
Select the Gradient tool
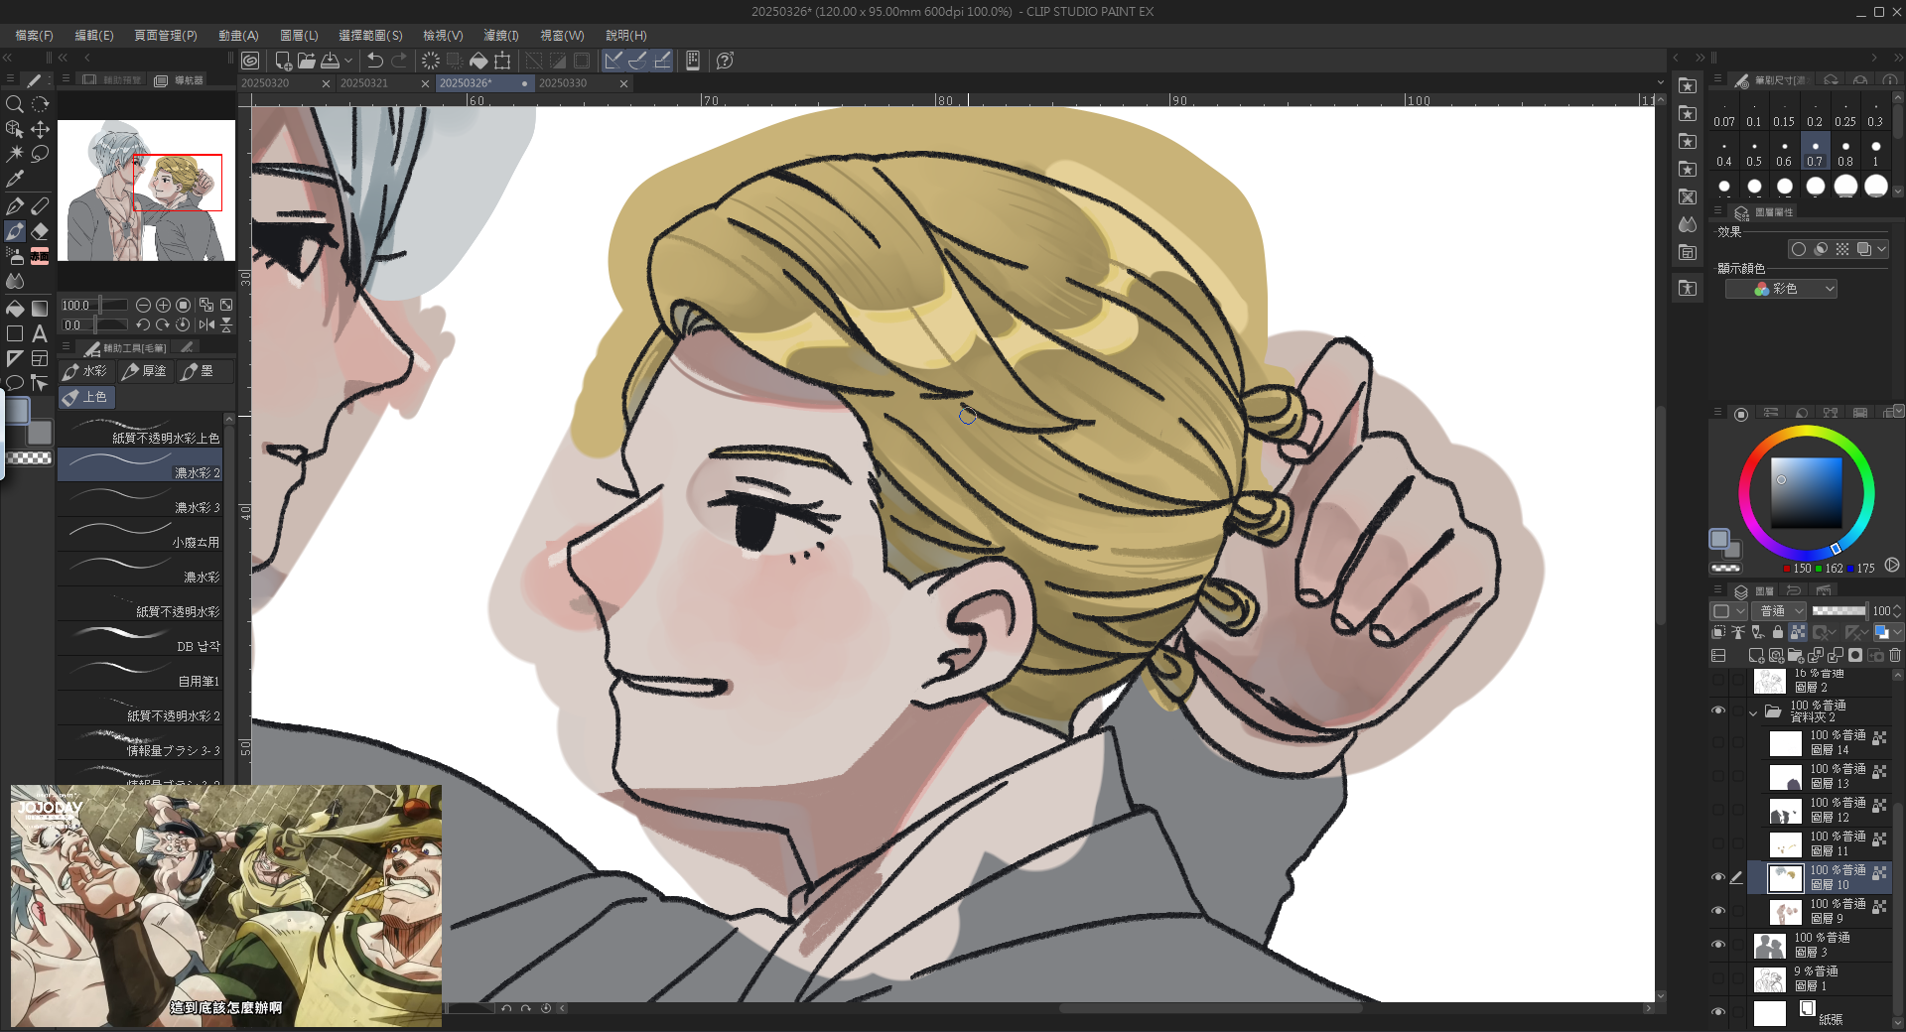coord(40,309)
